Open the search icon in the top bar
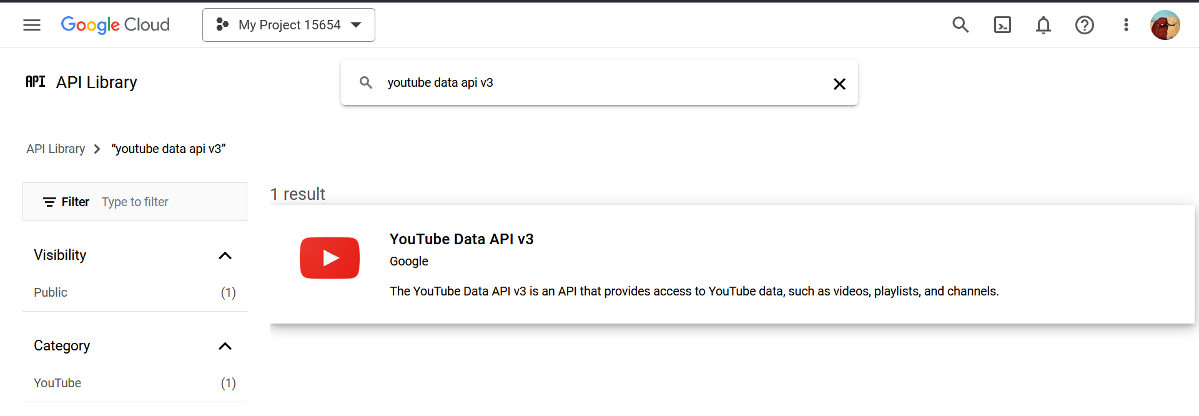 click(x=960, y=25)
